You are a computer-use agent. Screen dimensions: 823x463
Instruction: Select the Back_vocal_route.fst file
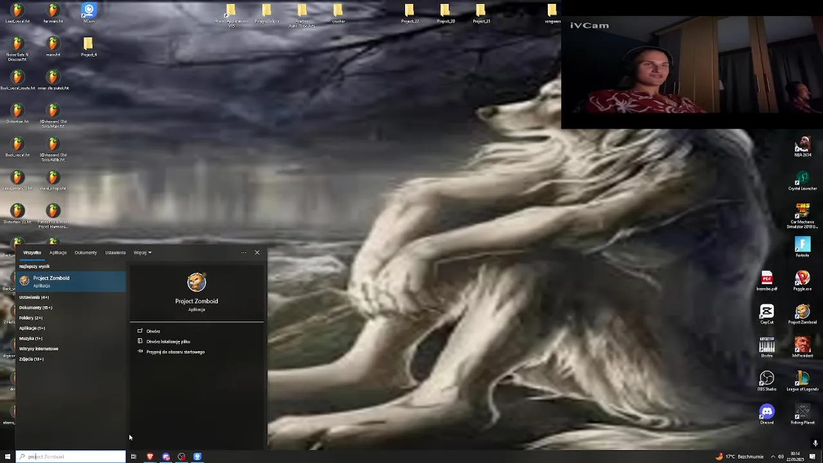coord(17,80)
